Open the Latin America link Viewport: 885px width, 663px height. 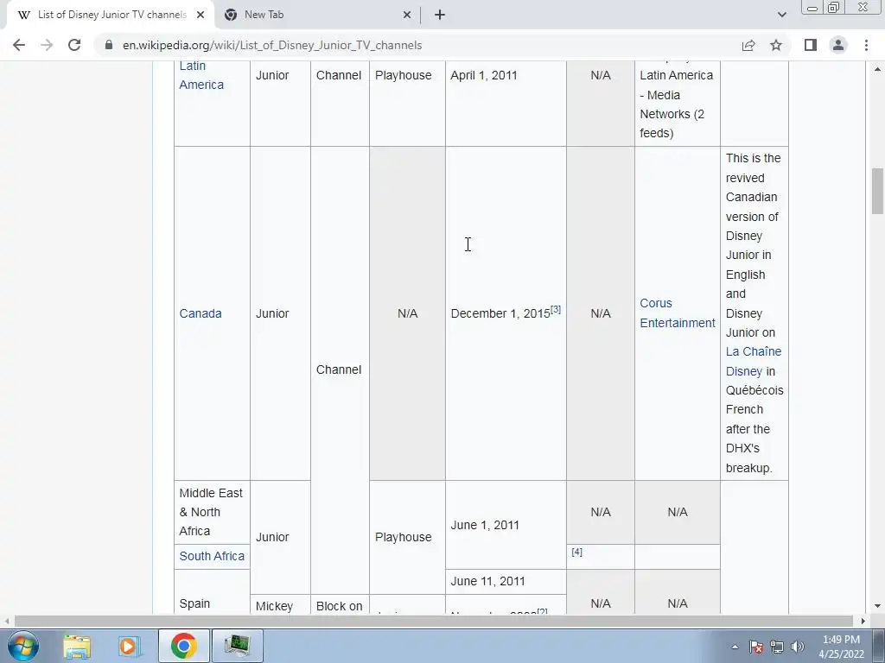pyautogui.click(x=201, y=75)
